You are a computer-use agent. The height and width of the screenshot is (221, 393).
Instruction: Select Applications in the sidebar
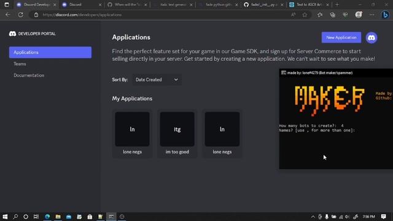tap(50, 52)
